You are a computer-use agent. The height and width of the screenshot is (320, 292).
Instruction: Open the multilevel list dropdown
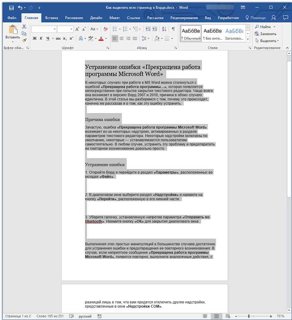point(140,29)
